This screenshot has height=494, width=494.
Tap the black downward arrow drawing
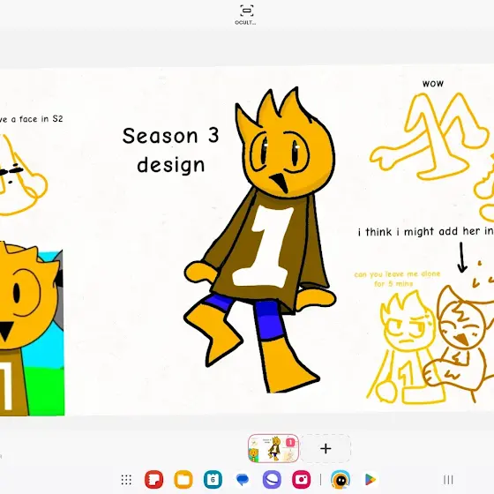462,257
